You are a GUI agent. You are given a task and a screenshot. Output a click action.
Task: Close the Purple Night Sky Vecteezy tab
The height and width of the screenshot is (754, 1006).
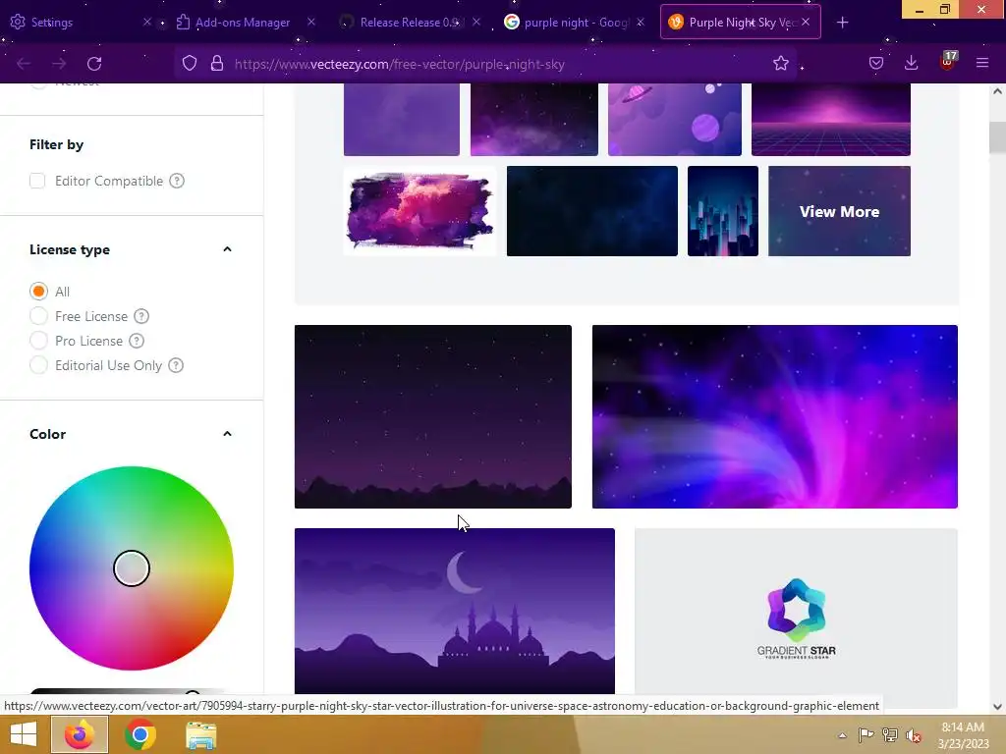pos(806,22)
